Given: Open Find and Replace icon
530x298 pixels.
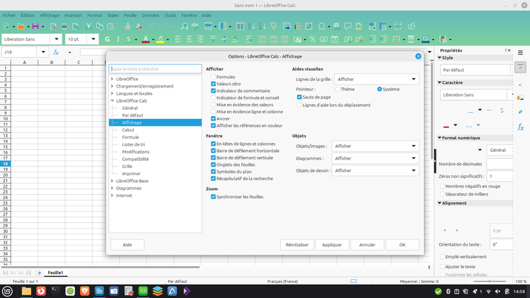Looking at the screenshot, I should point(184,26).
